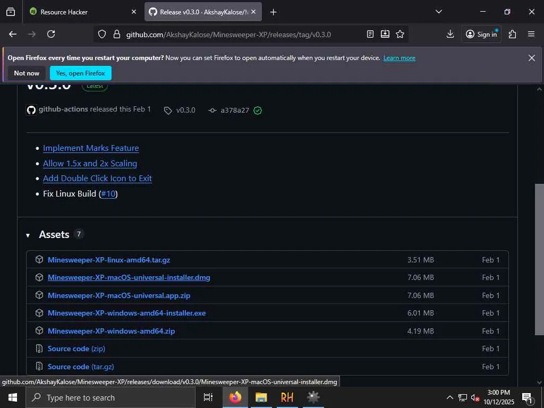
Task: Click the taskbar search box
Action: (110, 397)
